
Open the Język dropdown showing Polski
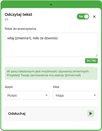(x=27, y=95)
